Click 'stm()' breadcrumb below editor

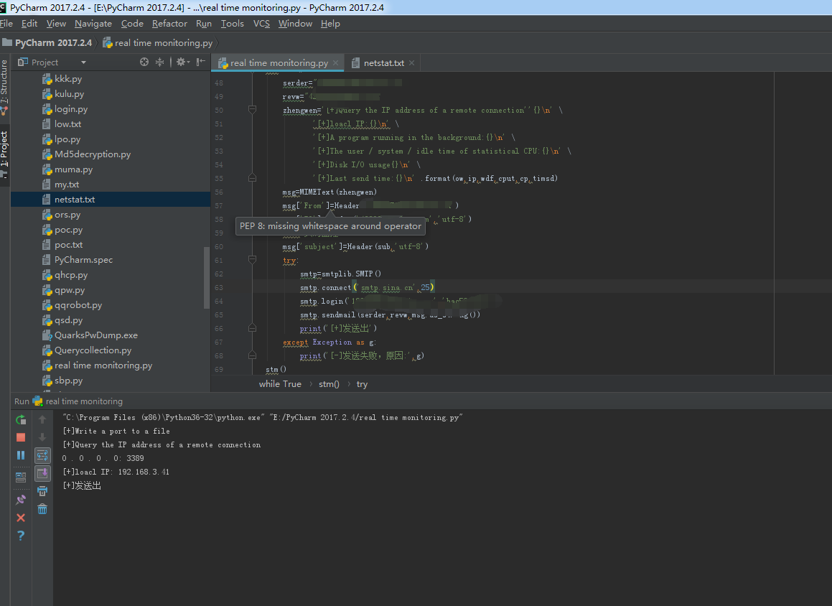(x=329, y=383)
